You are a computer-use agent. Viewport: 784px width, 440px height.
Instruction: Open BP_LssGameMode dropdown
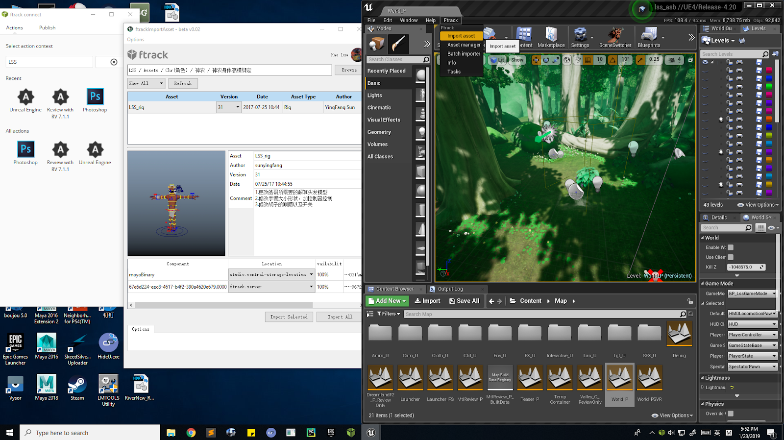(752, 293)
